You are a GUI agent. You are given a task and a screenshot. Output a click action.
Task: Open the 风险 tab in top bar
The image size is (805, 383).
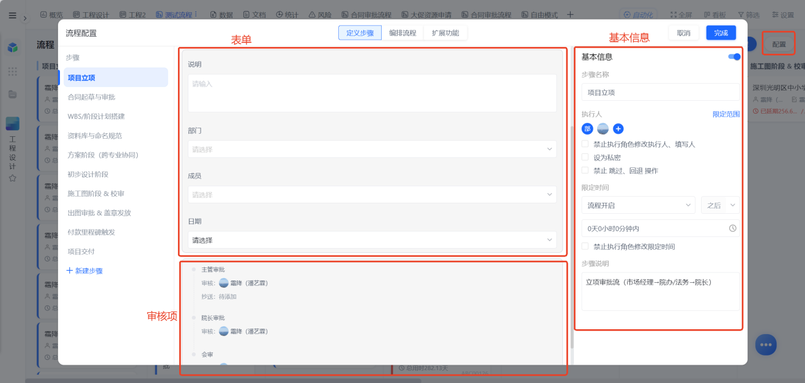(320, 14)
